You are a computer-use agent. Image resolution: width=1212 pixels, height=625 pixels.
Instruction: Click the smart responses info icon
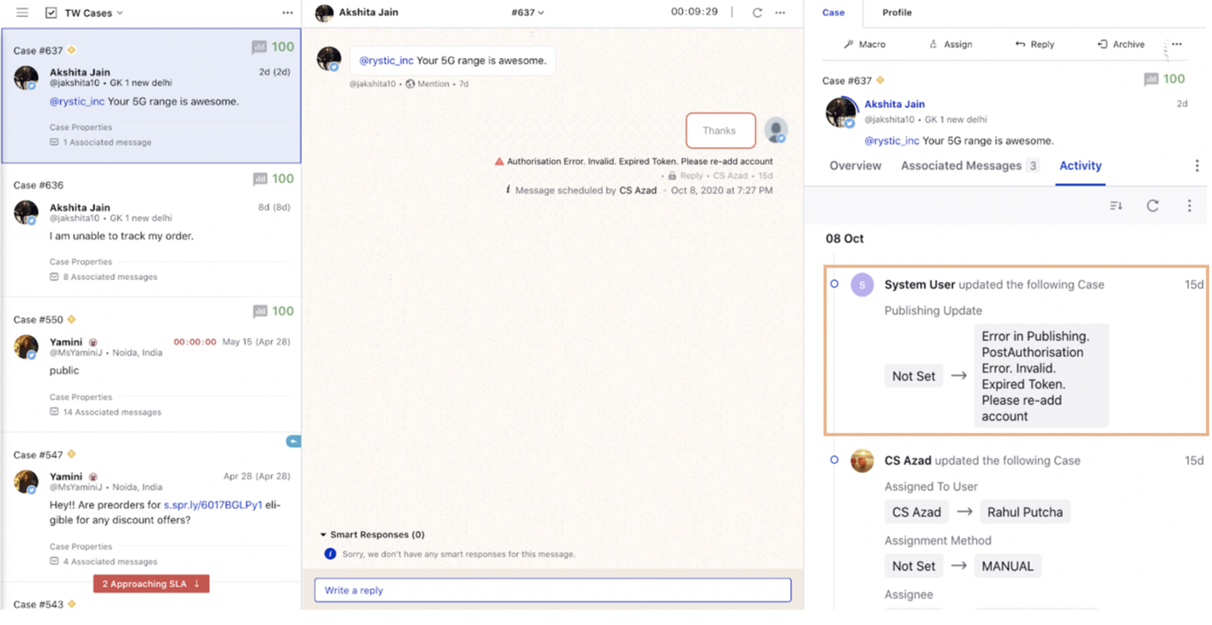pos(330,554)
